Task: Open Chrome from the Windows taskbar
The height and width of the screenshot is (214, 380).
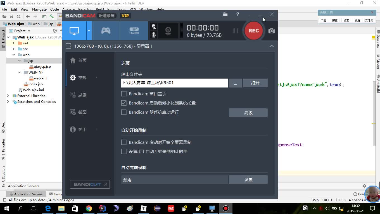Action: click(x=89, y=208)
